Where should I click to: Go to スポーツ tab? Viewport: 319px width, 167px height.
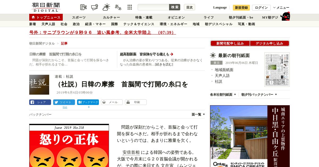click(79, 17)
